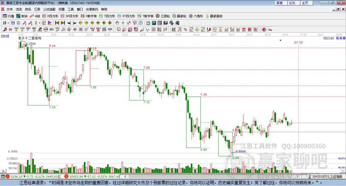The width and height of the screenshot is (346, 186).
Task: Click the 沪 index 3194.10 status entry
Action: coord(33,177)
